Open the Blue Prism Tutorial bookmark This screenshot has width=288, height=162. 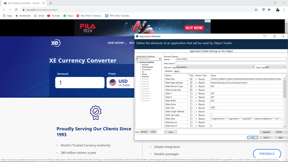point(89,16)
